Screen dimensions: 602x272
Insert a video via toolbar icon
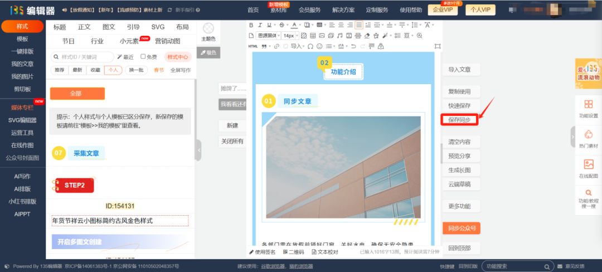(349, 36)
